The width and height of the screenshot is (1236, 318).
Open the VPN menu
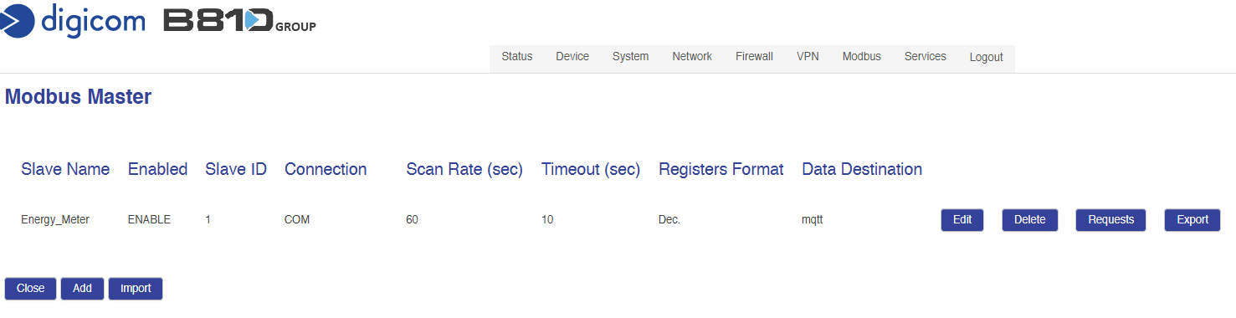click(808, 57)
